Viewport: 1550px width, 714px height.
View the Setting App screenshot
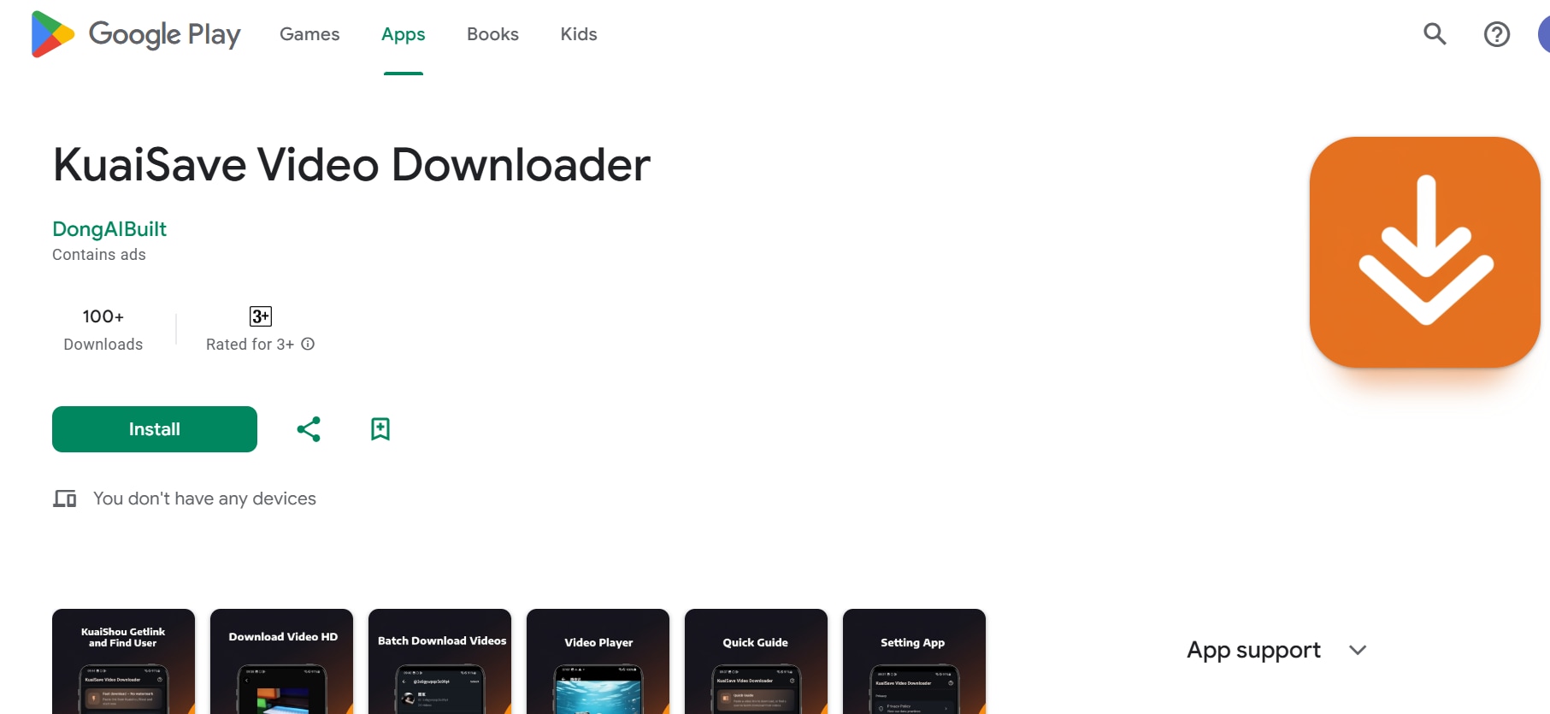coord(914,661)
